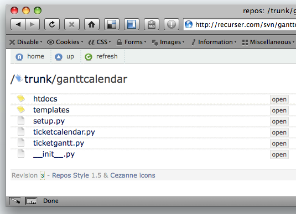
Task: Click the open button for ticketgantt.py
Action: [x=279, y=143]
